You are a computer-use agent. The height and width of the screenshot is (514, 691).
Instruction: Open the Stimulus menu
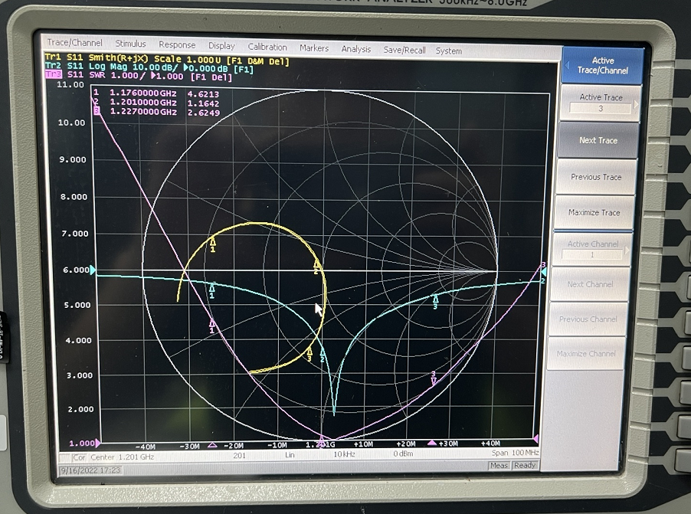130,44
